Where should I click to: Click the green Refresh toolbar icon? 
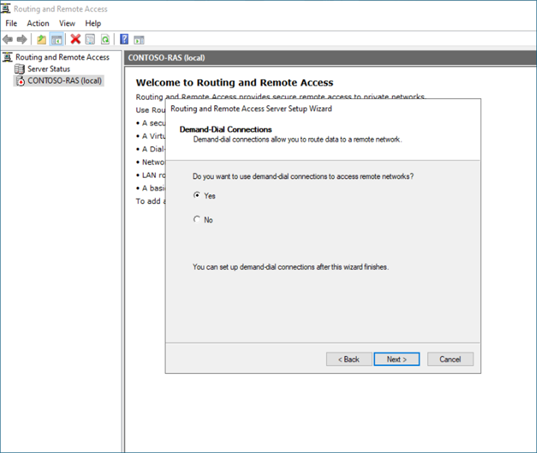tap(105, 39)
